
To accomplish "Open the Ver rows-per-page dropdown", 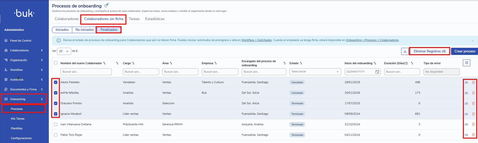I will coord(64,51).
